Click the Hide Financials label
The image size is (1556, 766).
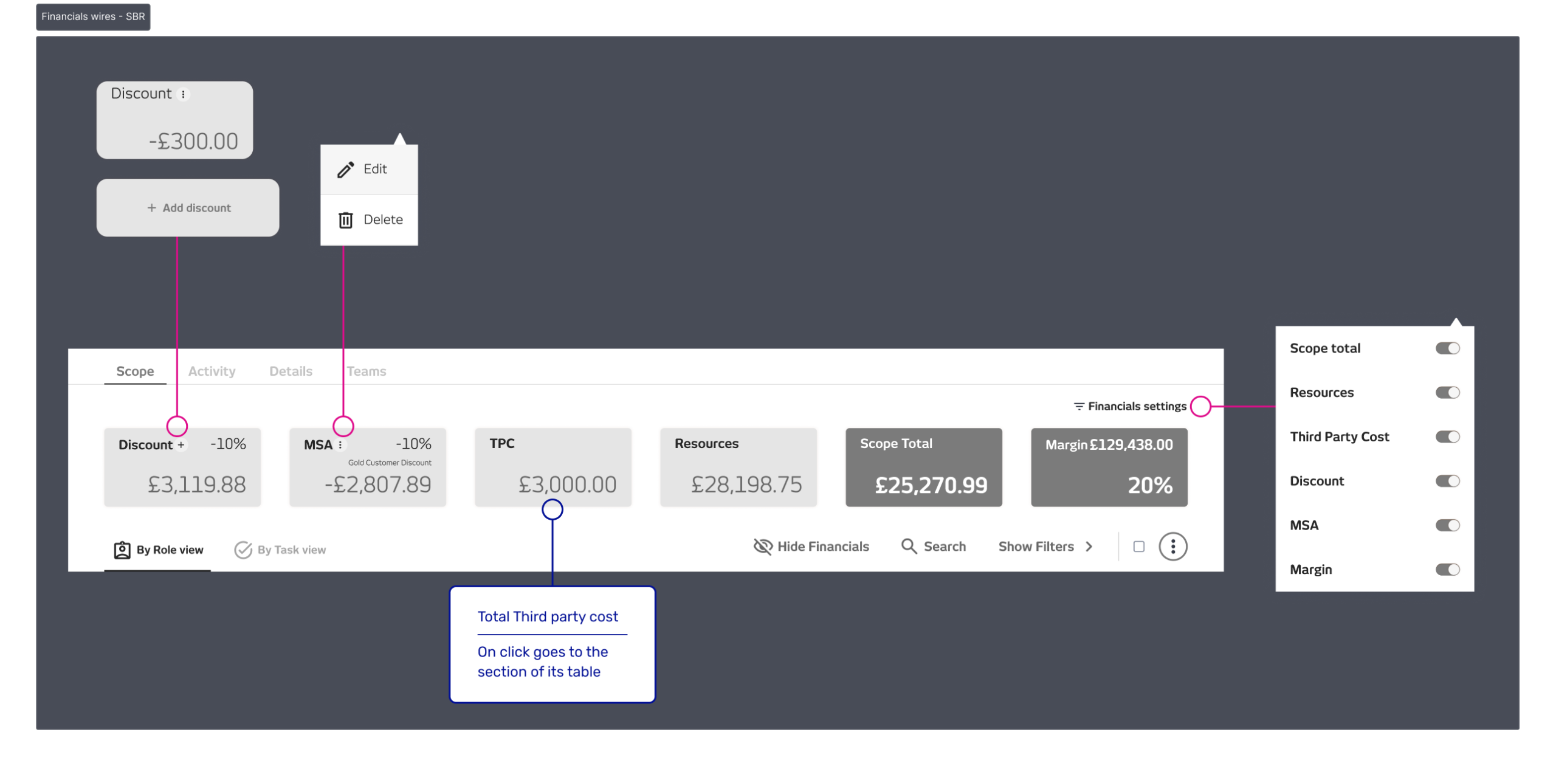[x=823, y=547]
